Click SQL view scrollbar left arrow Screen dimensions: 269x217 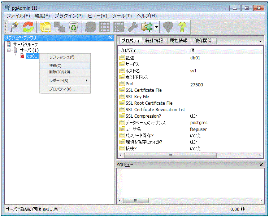point(120,200)
